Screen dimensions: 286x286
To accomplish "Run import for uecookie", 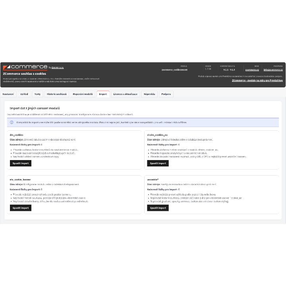I will click(158, 208).
